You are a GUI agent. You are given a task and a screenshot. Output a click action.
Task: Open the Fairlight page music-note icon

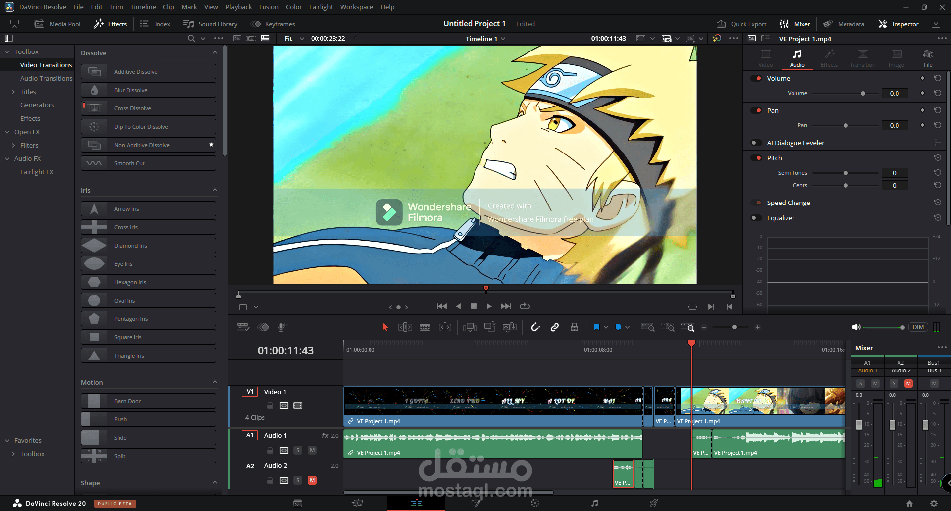coord(594,503)
